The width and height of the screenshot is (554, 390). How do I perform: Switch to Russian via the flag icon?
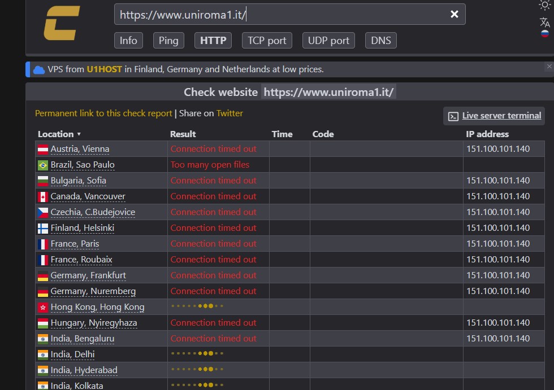coord(545,34)
